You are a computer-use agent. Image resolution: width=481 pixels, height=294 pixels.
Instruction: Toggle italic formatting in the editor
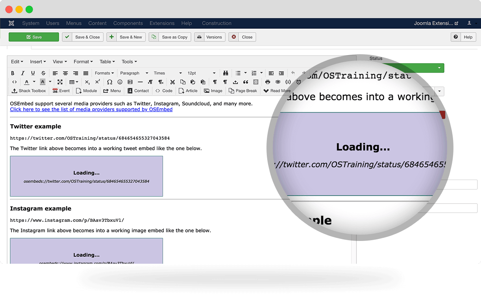[23, 73]
